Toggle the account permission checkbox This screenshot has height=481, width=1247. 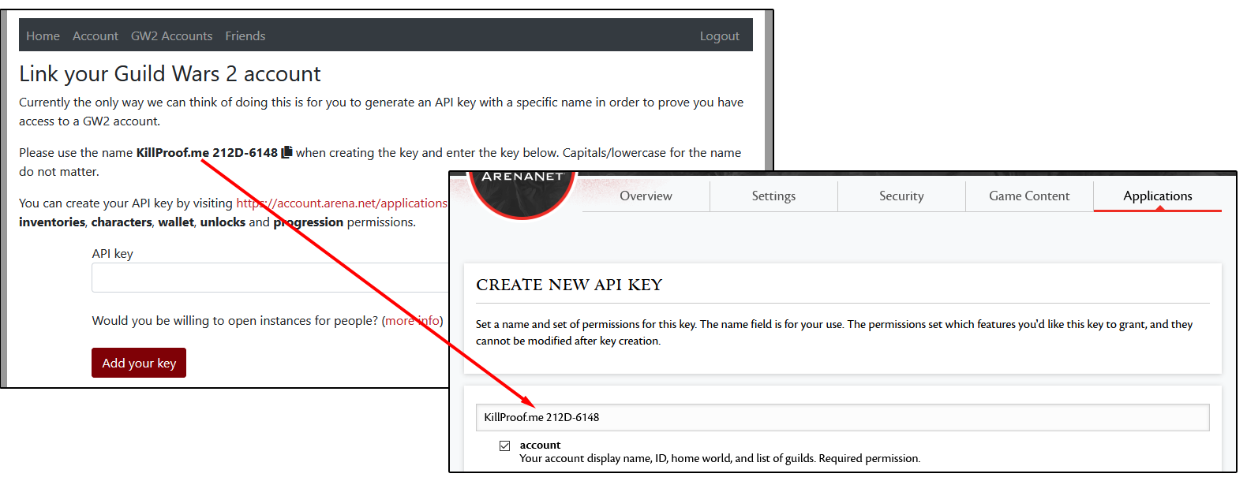505,446
